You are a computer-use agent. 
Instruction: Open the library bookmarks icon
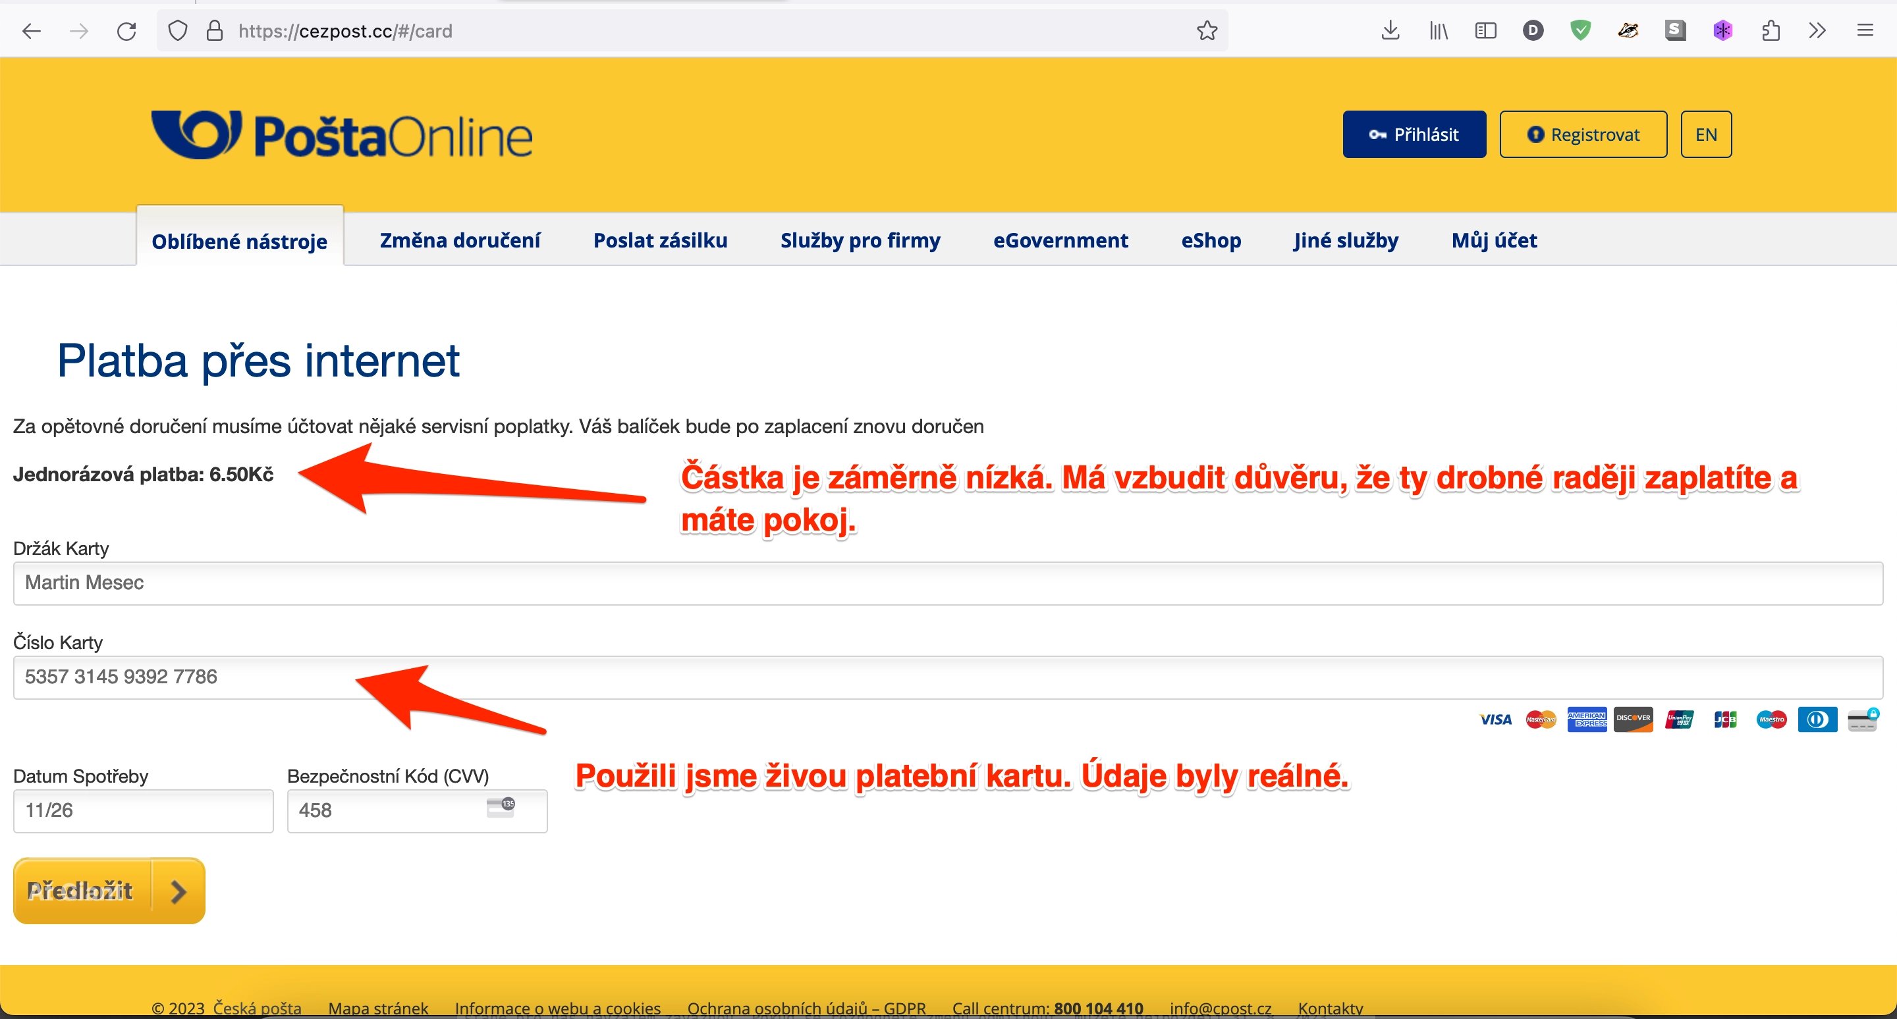(1438, 31)
